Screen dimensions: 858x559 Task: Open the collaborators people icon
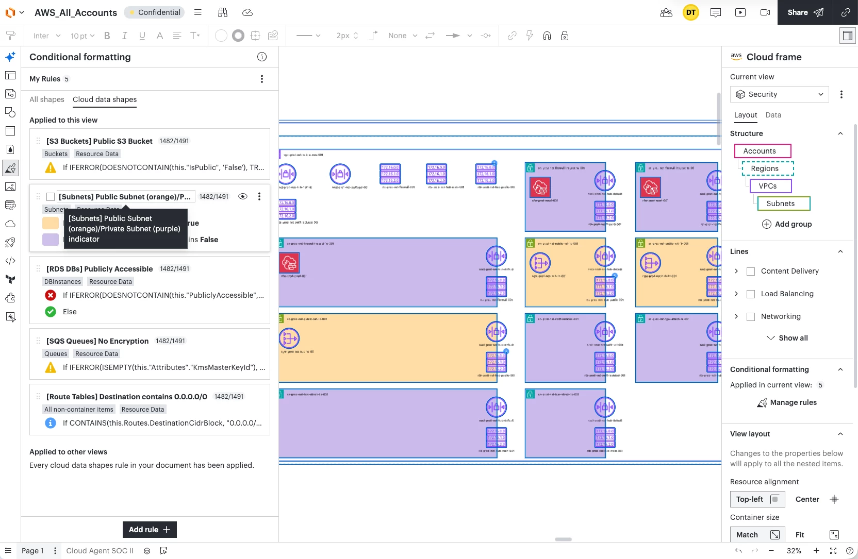point(666,12)
